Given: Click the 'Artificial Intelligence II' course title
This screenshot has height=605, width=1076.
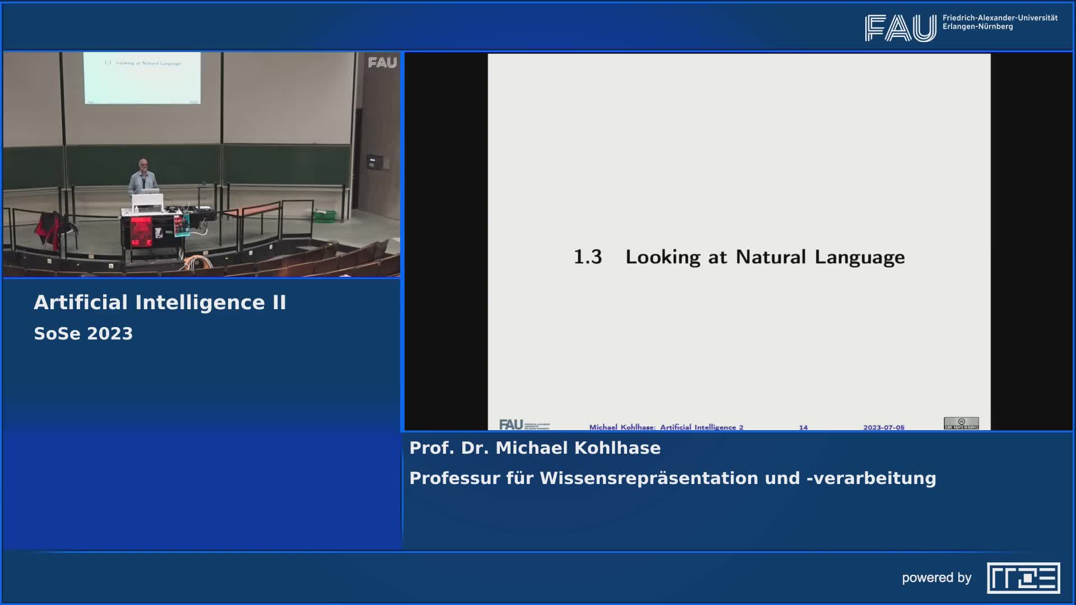Looking at the screenshot, I should pos(160,302).
